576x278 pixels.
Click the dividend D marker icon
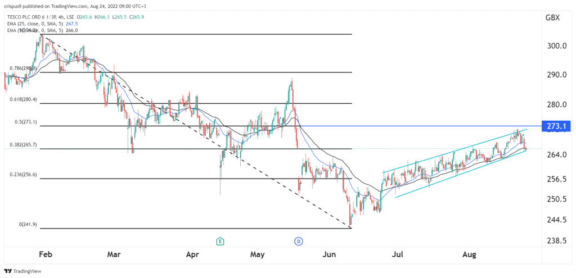(x=298, y=241)
